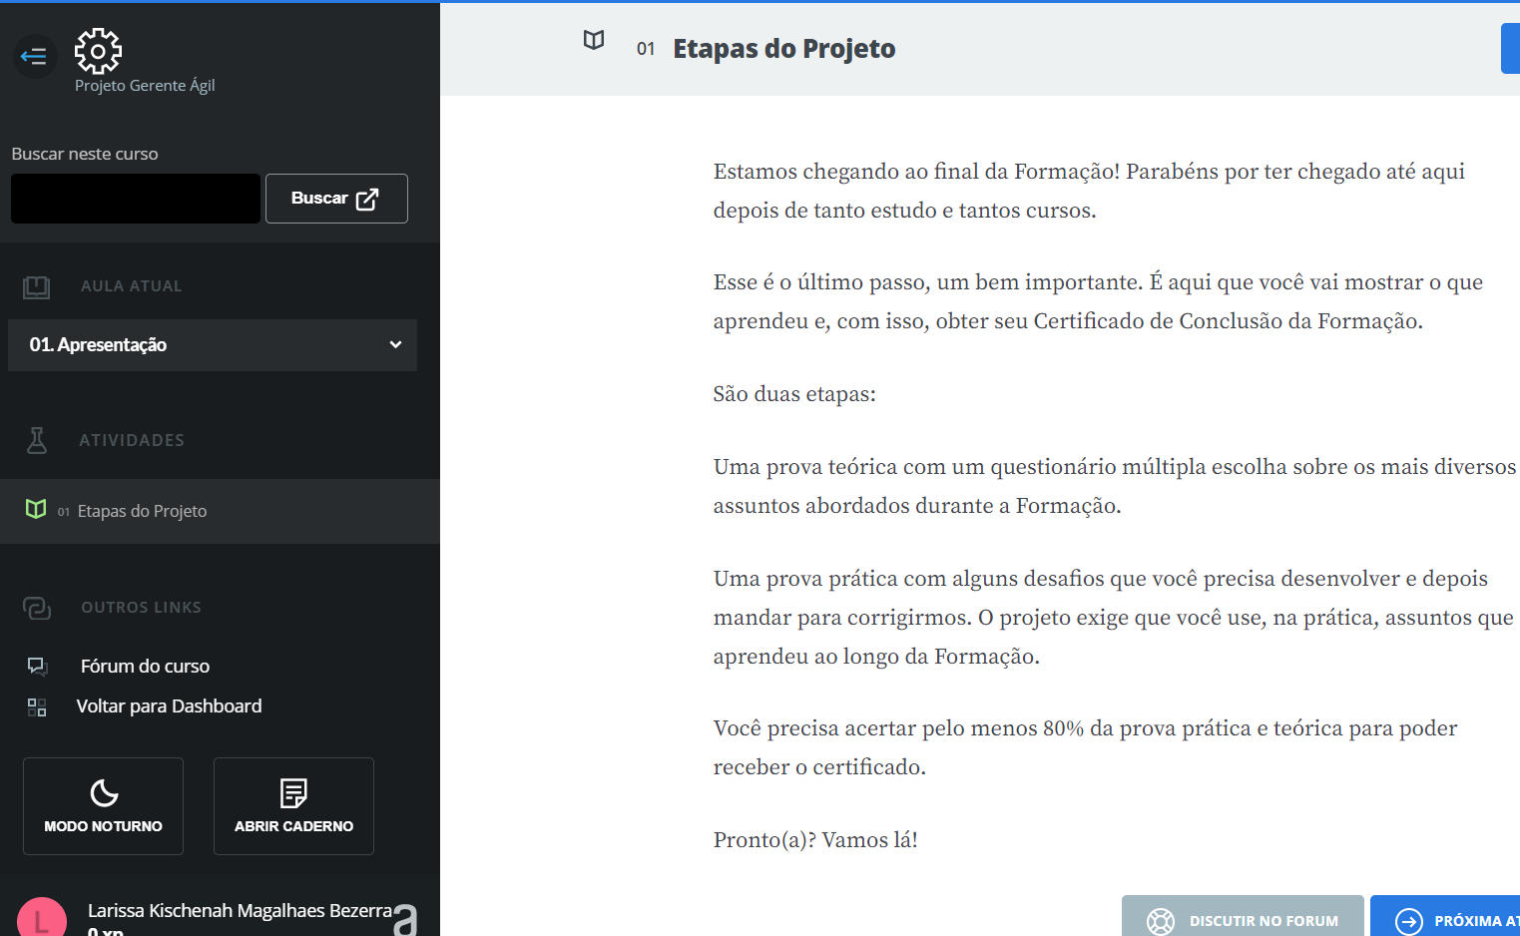Click the ATIVIDADES section label

[x=132, y=441]
